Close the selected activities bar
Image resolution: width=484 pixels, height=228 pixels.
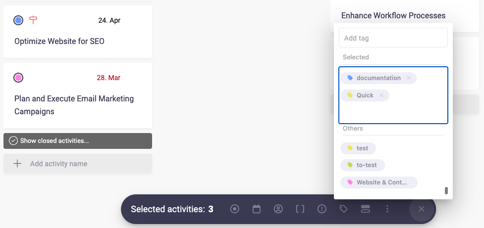(422, 209)
